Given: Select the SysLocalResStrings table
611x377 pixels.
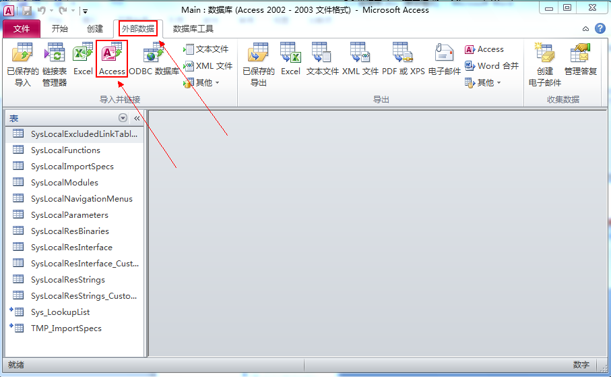Looking at the screenshot, I should 75,280.
